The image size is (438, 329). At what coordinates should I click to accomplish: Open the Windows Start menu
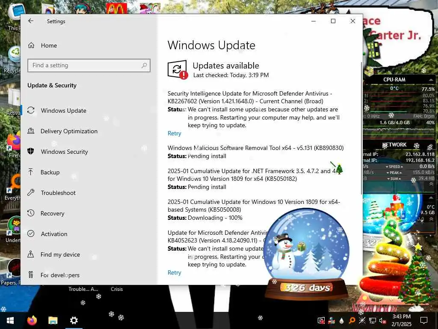(10, 320)
